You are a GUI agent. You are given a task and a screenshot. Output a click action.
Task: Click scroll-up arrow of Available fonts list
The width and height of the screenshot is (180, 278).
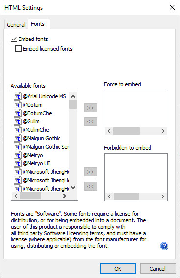coord(73,96)
